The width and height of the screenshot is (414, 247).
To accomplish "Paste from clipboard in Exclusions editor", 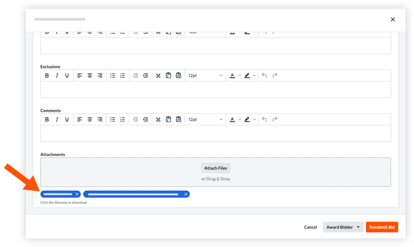I will 168,75.
